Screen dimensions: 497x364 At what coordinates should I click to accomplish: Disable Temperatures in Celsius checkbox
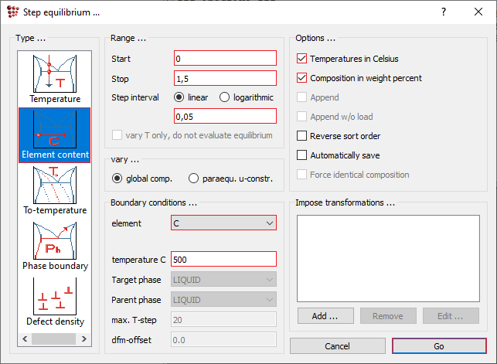[302, 59]
